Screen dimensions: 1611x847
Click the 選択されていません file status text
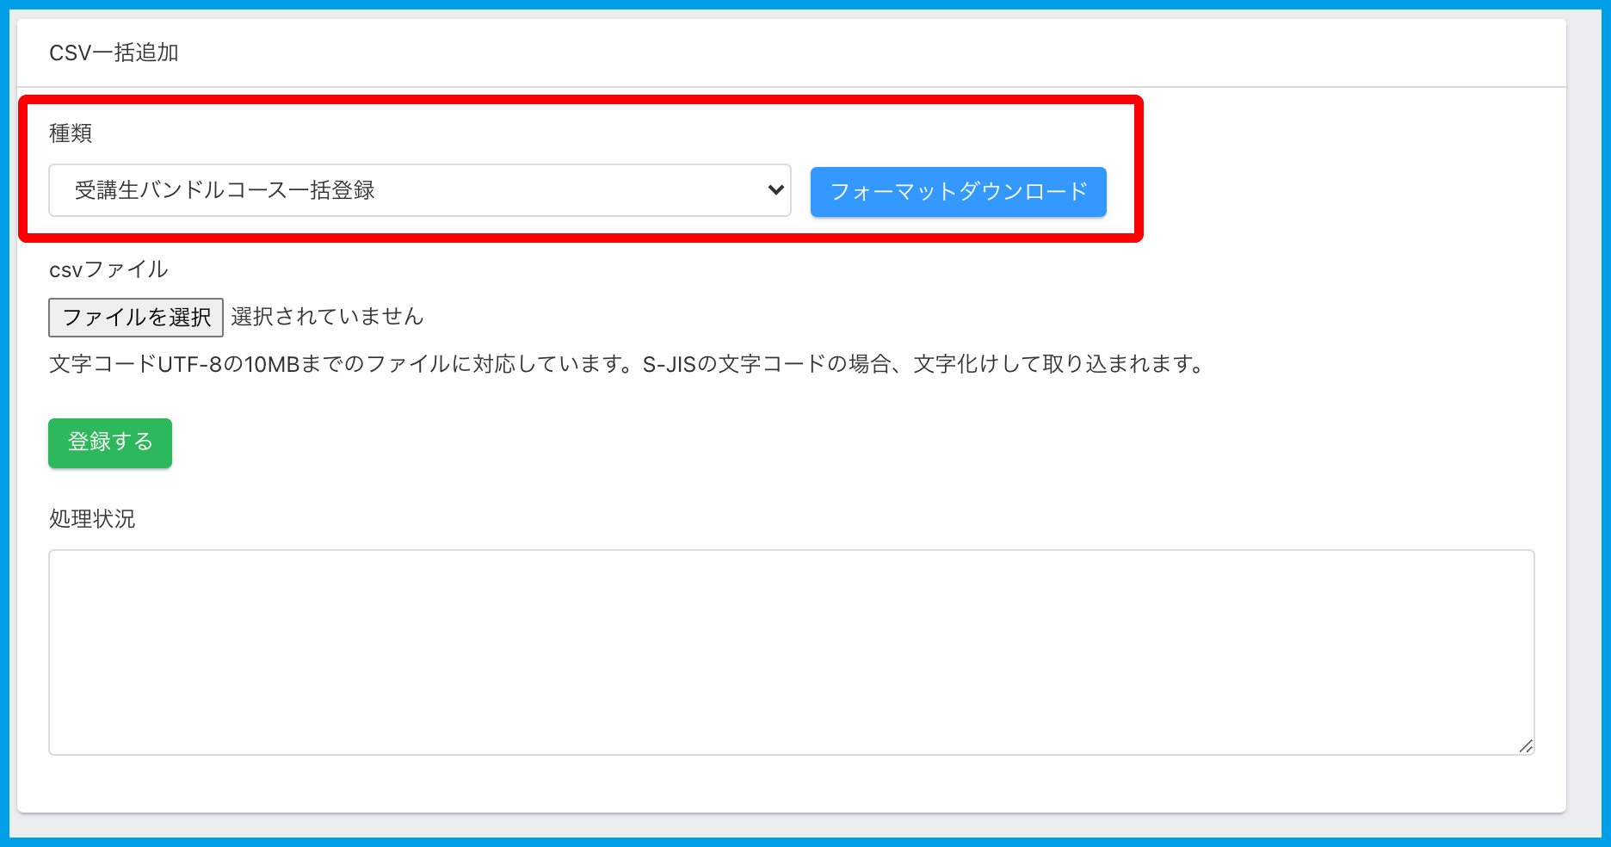[x=327, y=317]
